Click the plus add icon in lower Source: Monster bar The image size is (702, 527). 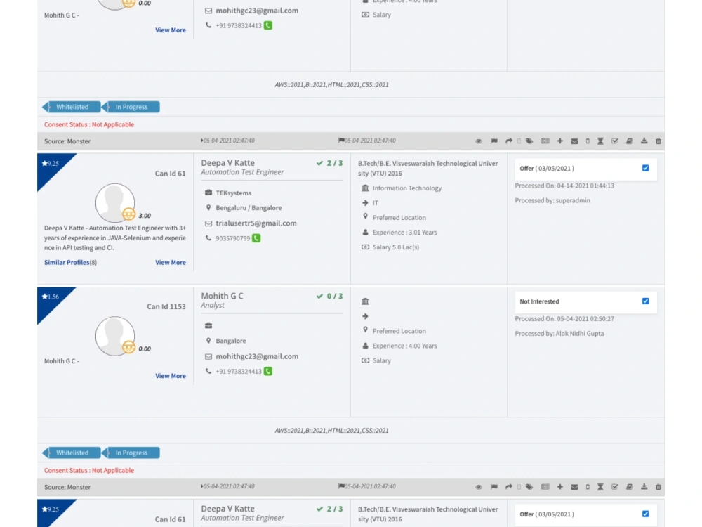pyautogui.click(x=559, y=487)
